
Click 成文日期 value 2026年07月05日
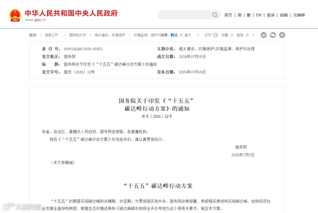click(192, 57)
